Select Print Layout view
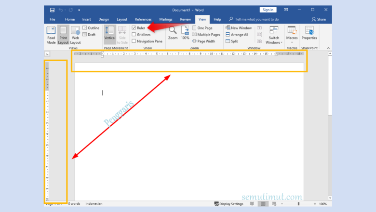 tap(63, 35)
